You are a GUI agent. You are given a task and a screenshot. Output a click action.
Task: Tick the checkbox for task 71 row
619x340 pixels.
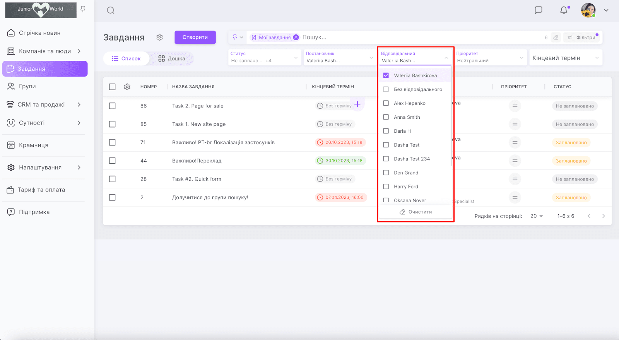coord(112,142)
